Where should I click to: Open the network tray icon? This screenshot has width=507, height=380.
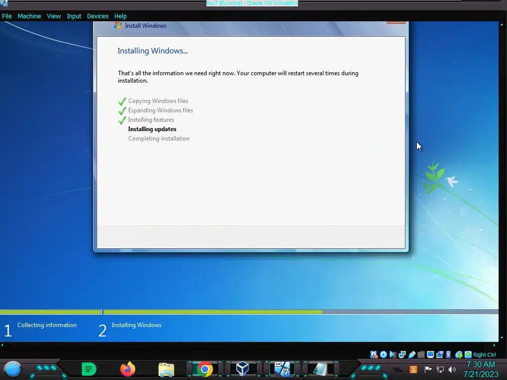[x=440, y=369]
